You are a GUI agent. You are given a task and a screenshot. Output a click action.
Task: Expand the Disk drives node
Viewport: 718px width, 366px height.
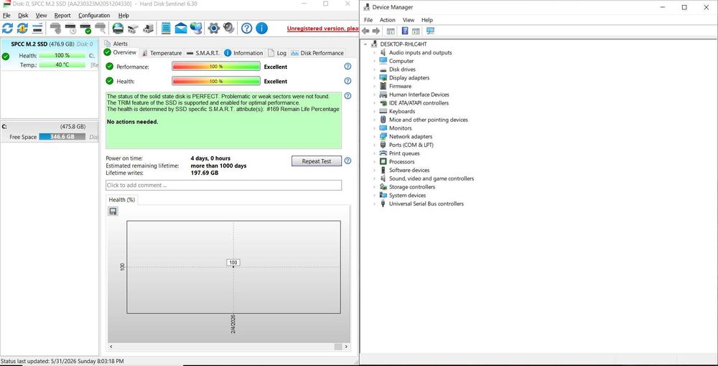point(374,69)
